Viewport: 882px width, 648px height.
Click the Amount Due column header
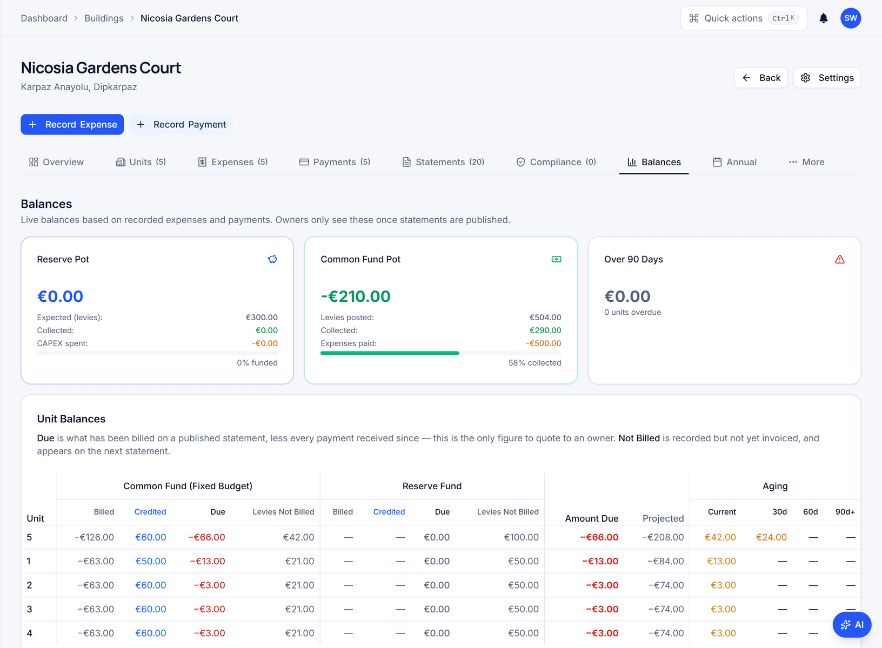pyautogui.click(x=592, y=518)
